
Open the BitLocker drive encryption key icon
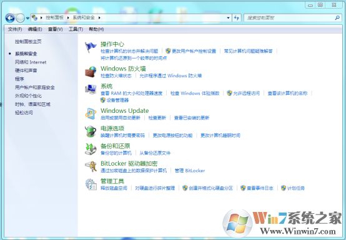[x=91, y=166]
